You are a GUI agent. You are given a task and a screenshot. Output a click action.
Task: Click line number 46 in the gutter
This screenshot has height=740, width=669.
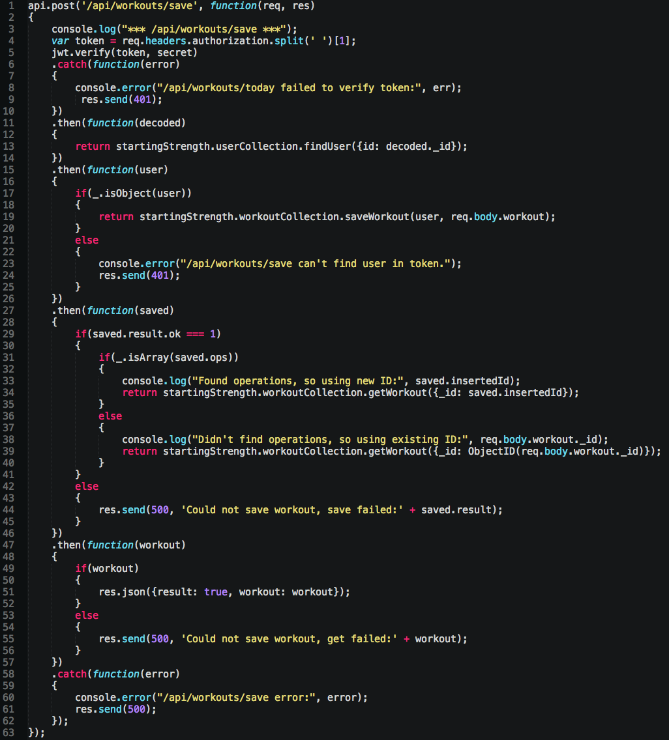click(x=8, y=534)
